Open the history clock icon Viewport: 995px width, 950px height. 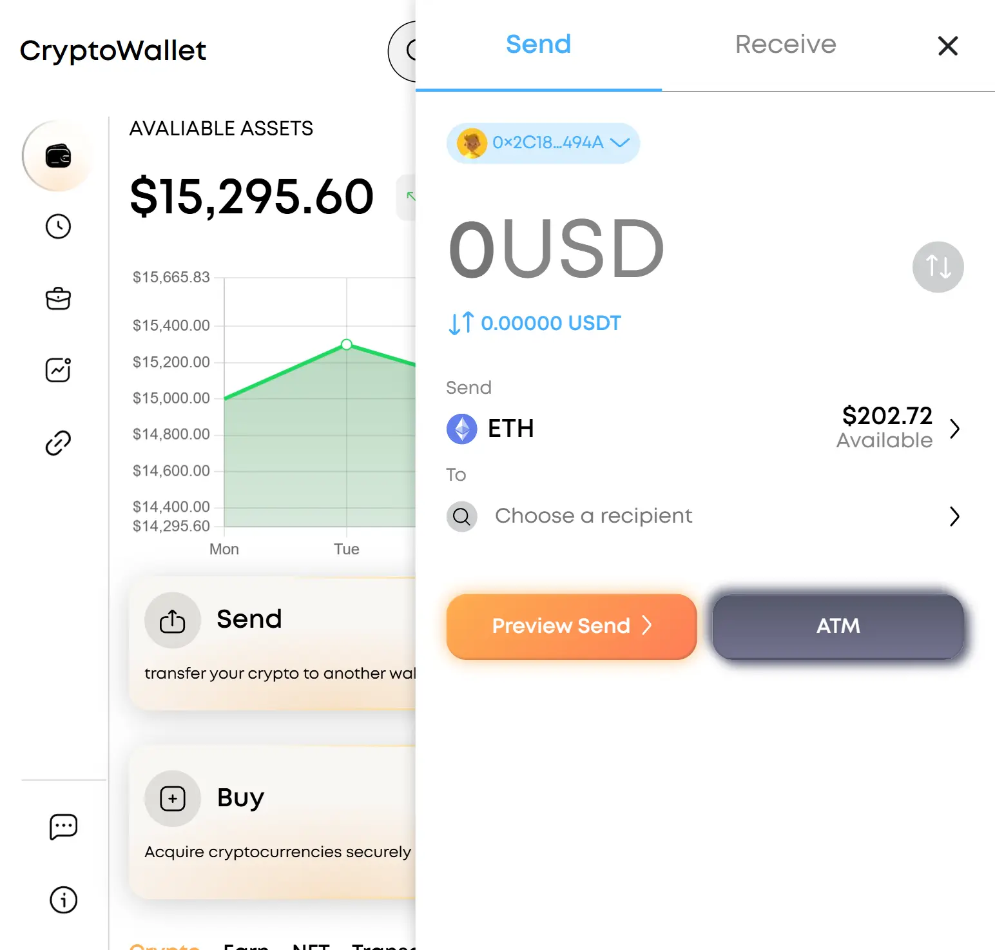click(58, 226)
